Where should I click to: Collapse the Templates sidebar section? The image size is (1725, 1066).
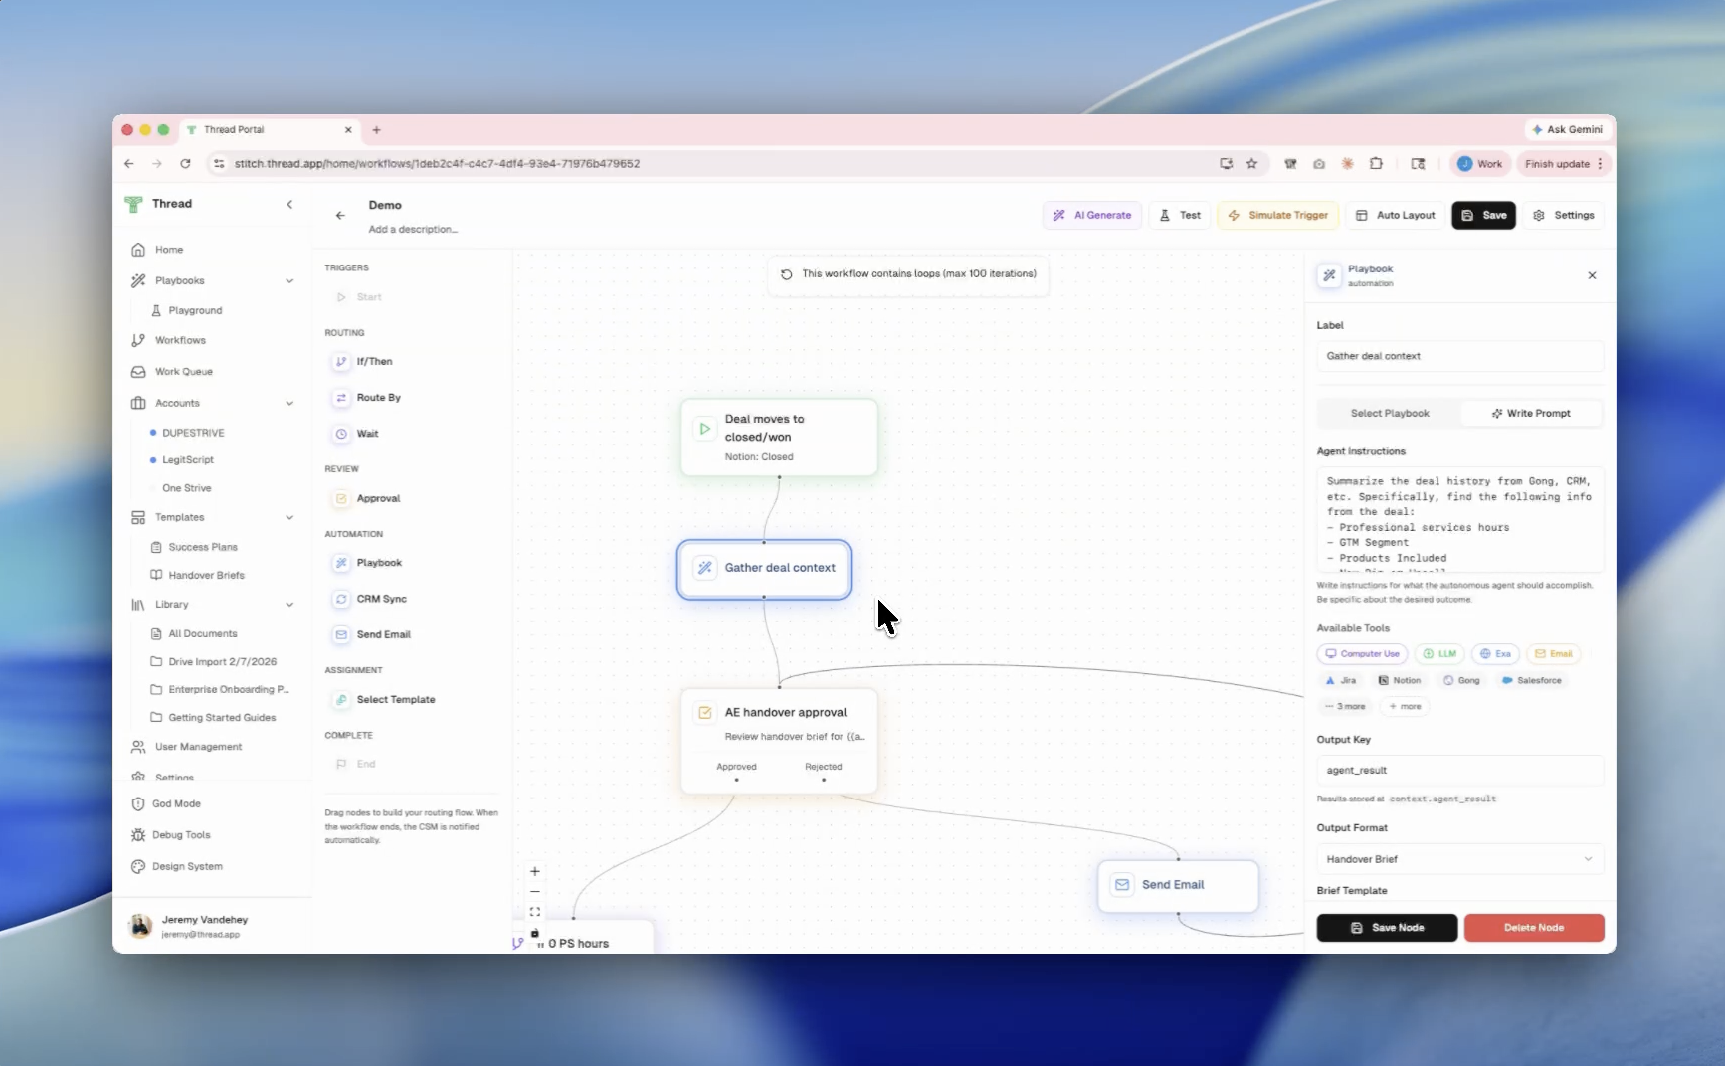click(289, 518)
